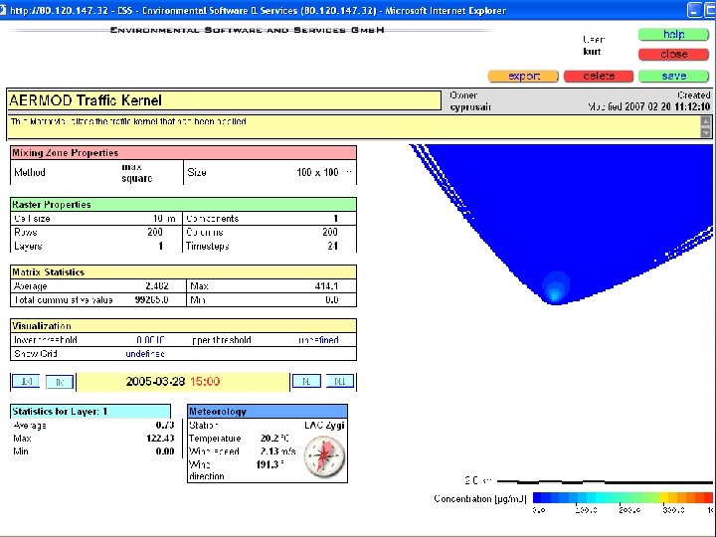Click the Mixing Zone Properties header
The width and height of the screenshot is (716, 537).
[x=183, y=153]
